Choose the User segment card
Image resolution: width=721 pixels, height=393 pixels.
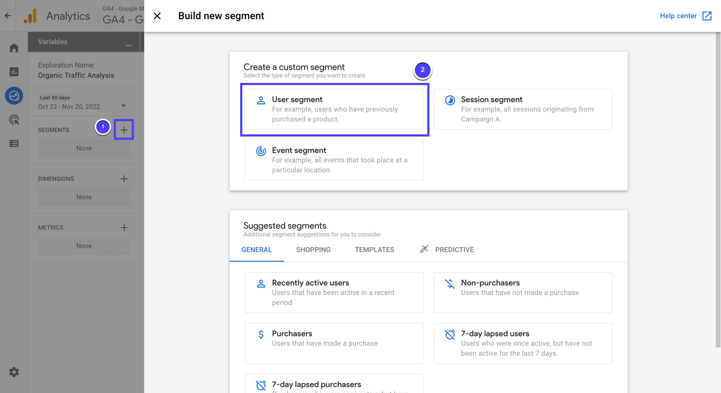[x=334, y=109]
